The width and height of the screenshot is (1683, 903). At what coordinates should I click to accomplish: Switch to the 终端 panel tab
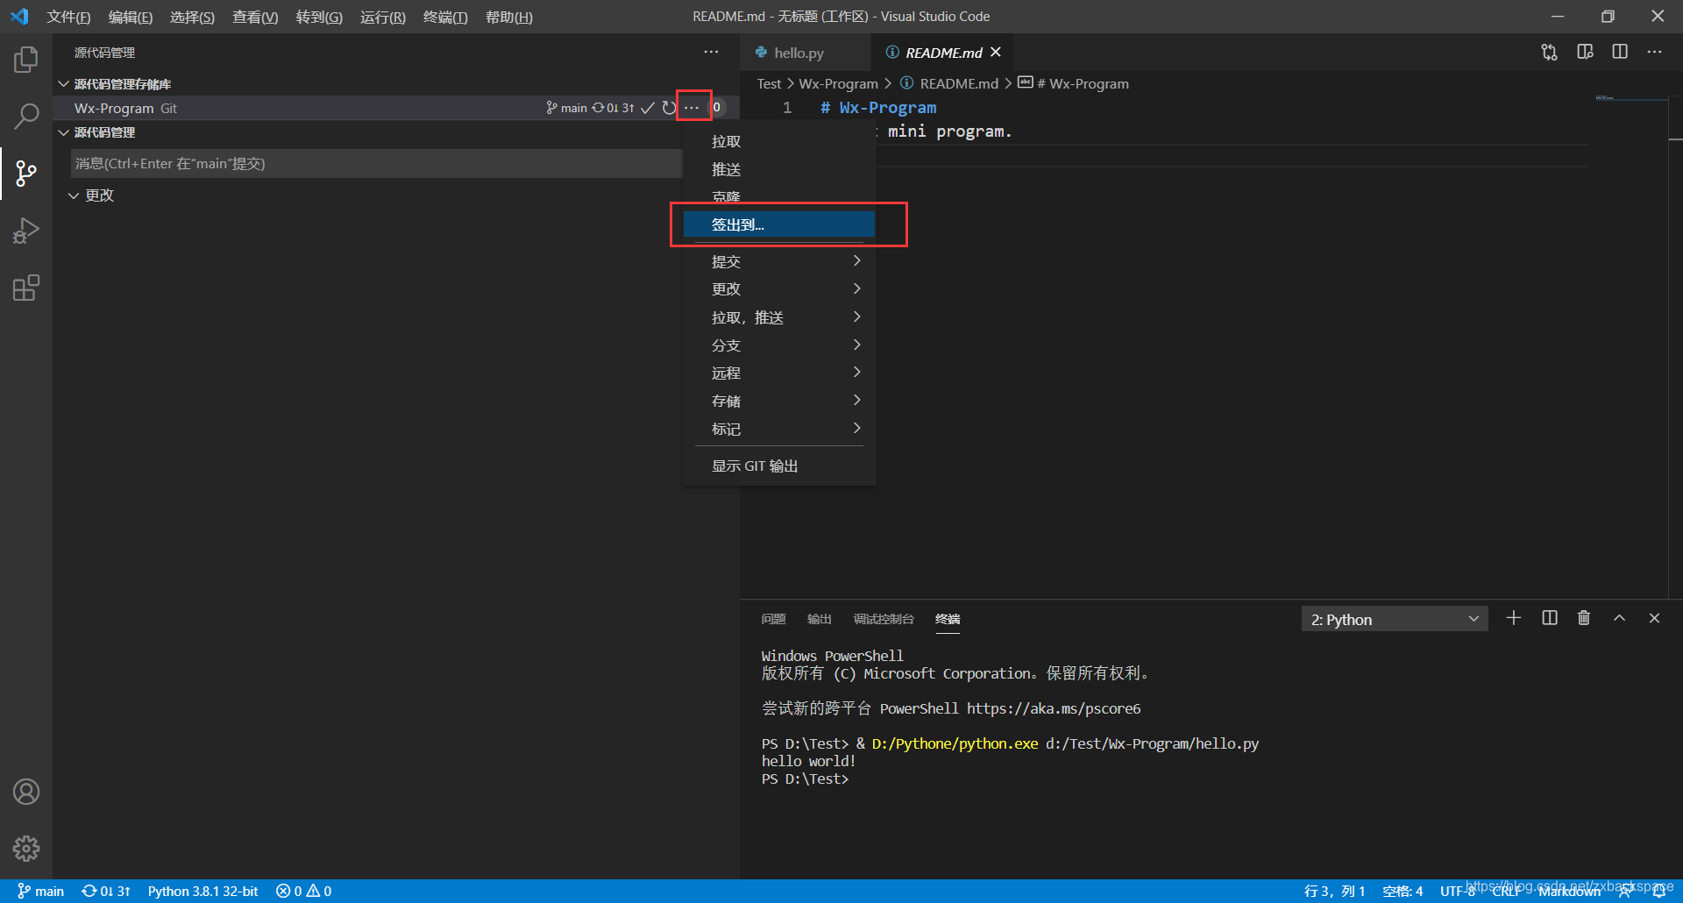(x=948, y=619)
